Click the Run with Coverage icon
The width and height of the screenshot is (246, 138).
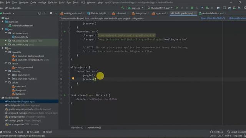[x=197, y=8]
